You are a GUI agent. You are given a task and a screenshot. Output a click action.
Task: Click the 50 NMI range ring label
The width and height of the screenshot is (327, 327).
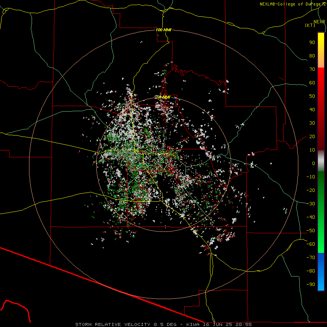(x=163, y=97)
